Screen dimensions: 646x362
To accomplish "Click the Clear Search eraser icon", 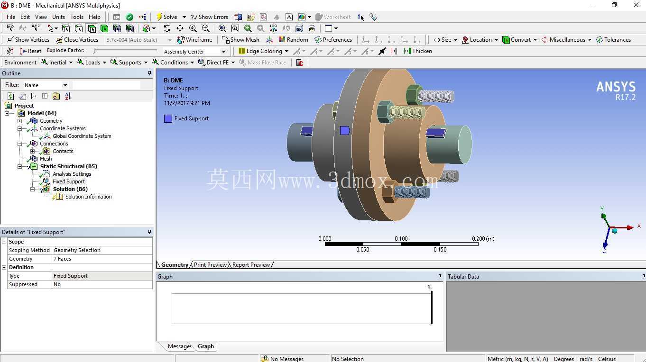I will pos(22,96).
